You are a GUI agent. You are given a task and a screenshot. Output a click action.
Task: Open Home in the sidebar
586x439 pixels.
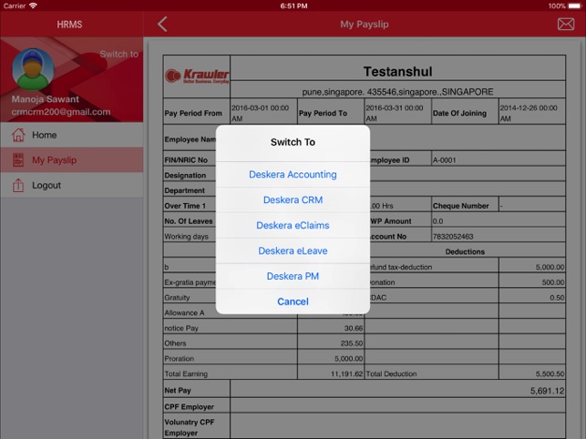71,135
